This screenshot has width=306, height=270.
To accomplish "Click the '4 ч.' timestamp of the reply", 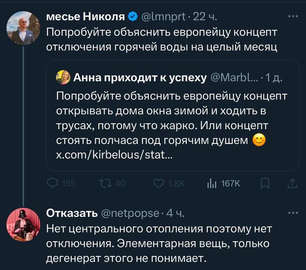I will pyautogui.click(x=176, y=214).
